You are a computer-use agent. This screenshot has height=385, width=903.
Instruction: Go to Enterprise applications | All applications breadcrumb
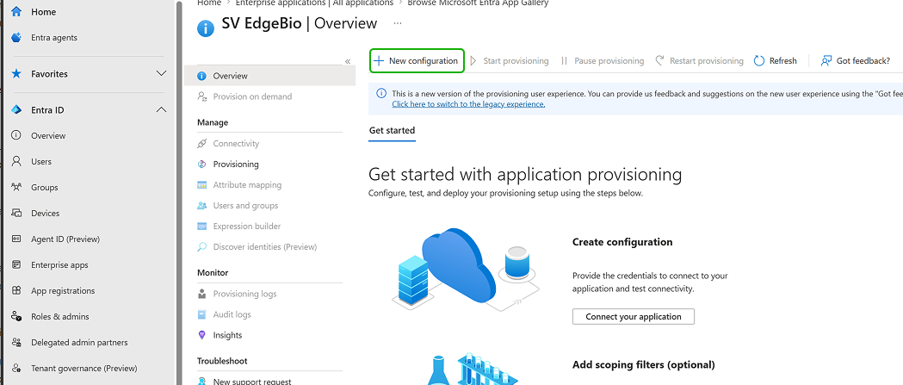tap(314, 3)
